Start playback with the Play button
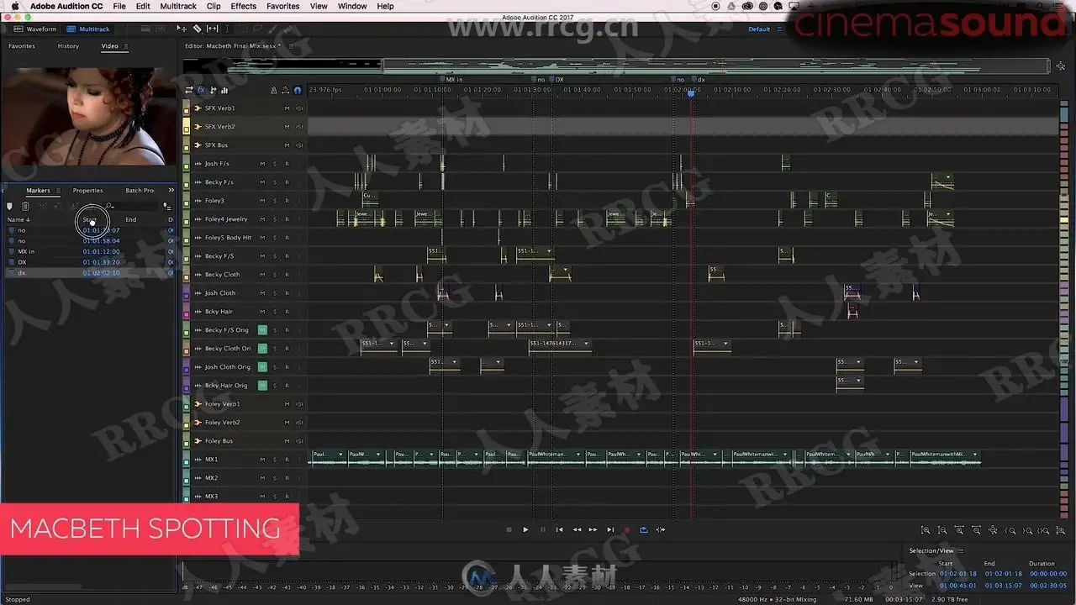This screenshot has width=1076, height=605. coord(525,529)
